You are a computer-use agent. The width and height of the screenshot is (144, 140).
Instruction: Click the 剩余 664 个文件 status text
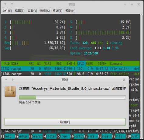tap(30, 102)
